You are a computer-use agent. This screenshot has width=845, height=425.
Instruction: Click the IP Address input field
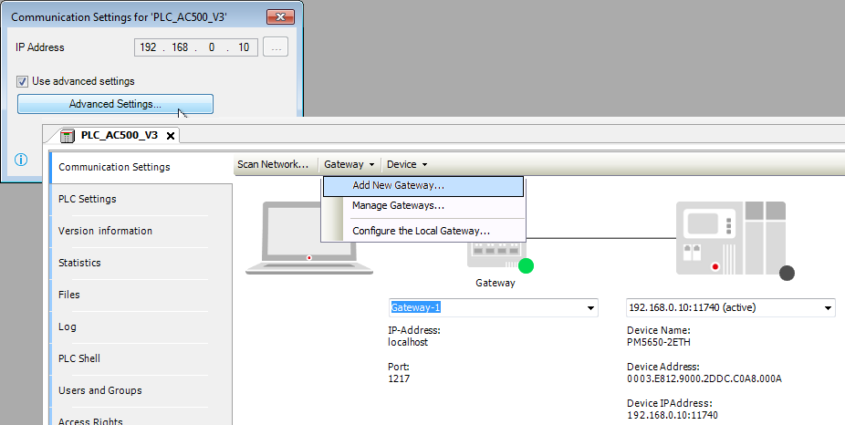click(196, 47)
